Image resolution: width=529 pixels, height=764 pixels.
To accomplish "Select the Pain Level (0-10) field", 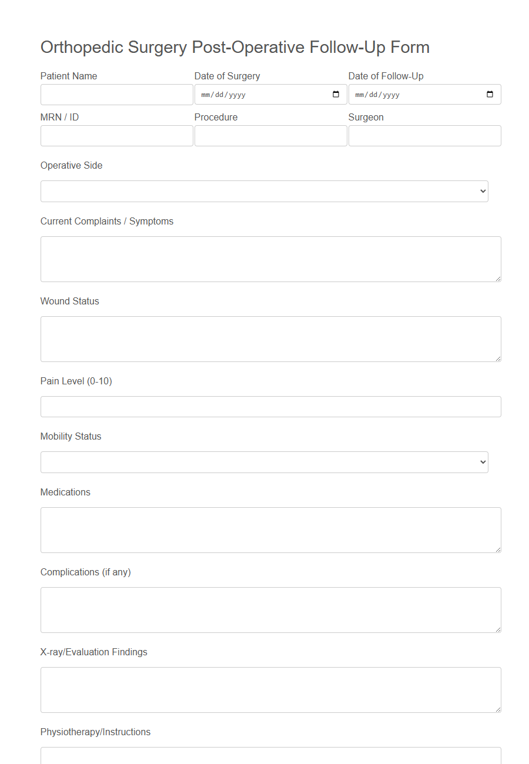I will 270,406.
